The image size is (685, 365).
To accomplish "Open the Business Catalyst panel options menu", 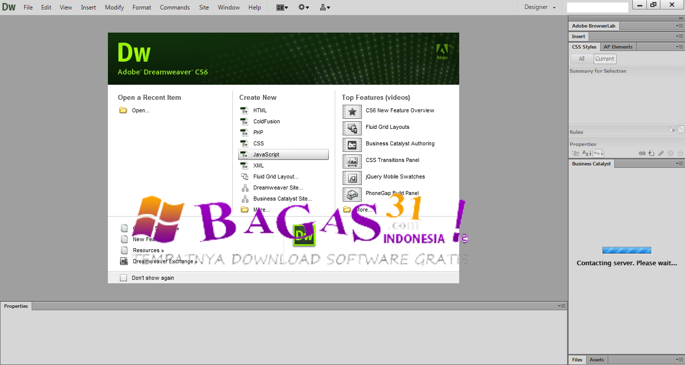I will point(679,163).
